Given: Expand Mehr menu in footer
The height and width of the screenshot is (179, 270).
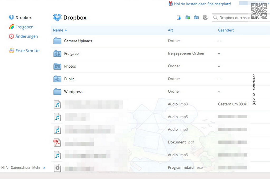Looking at the screenshot, I should 36,167.
